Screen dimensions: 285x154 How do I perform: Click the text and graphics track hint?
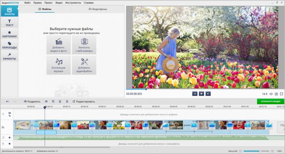149,115
